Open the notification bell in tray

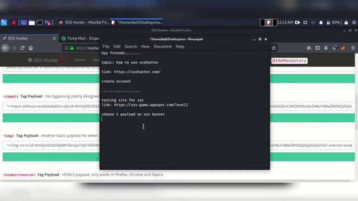[x=321, y=22]
